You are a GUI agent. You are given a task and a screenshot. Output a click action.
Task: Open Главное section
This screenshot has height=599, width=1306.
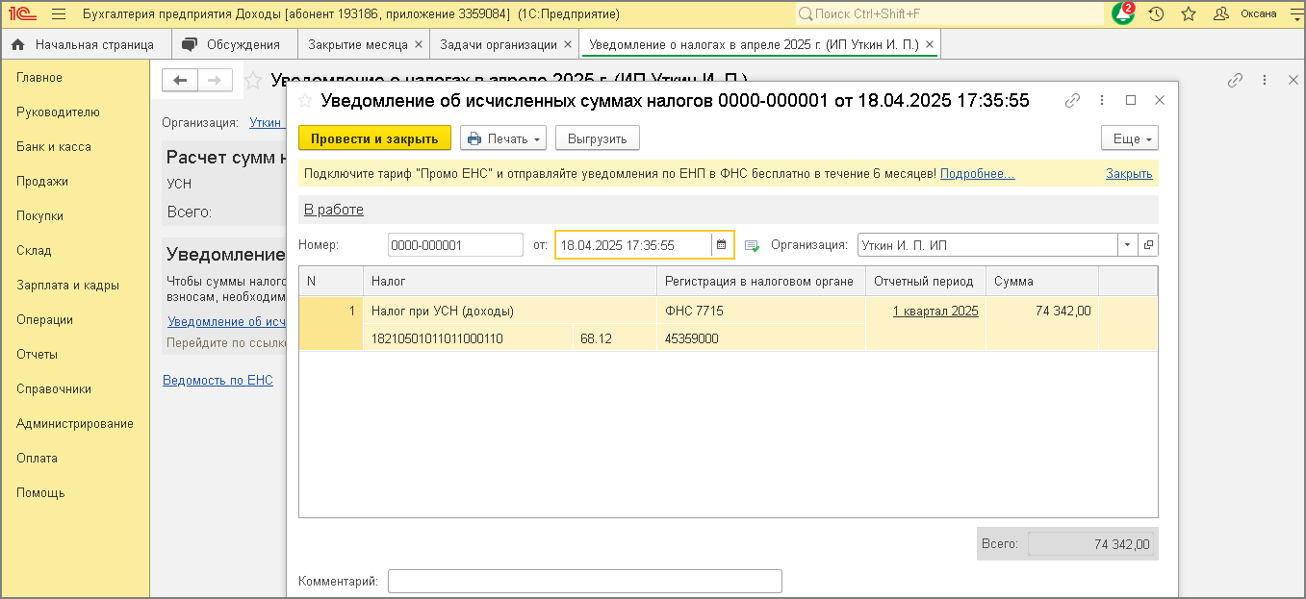click(39, 78)
